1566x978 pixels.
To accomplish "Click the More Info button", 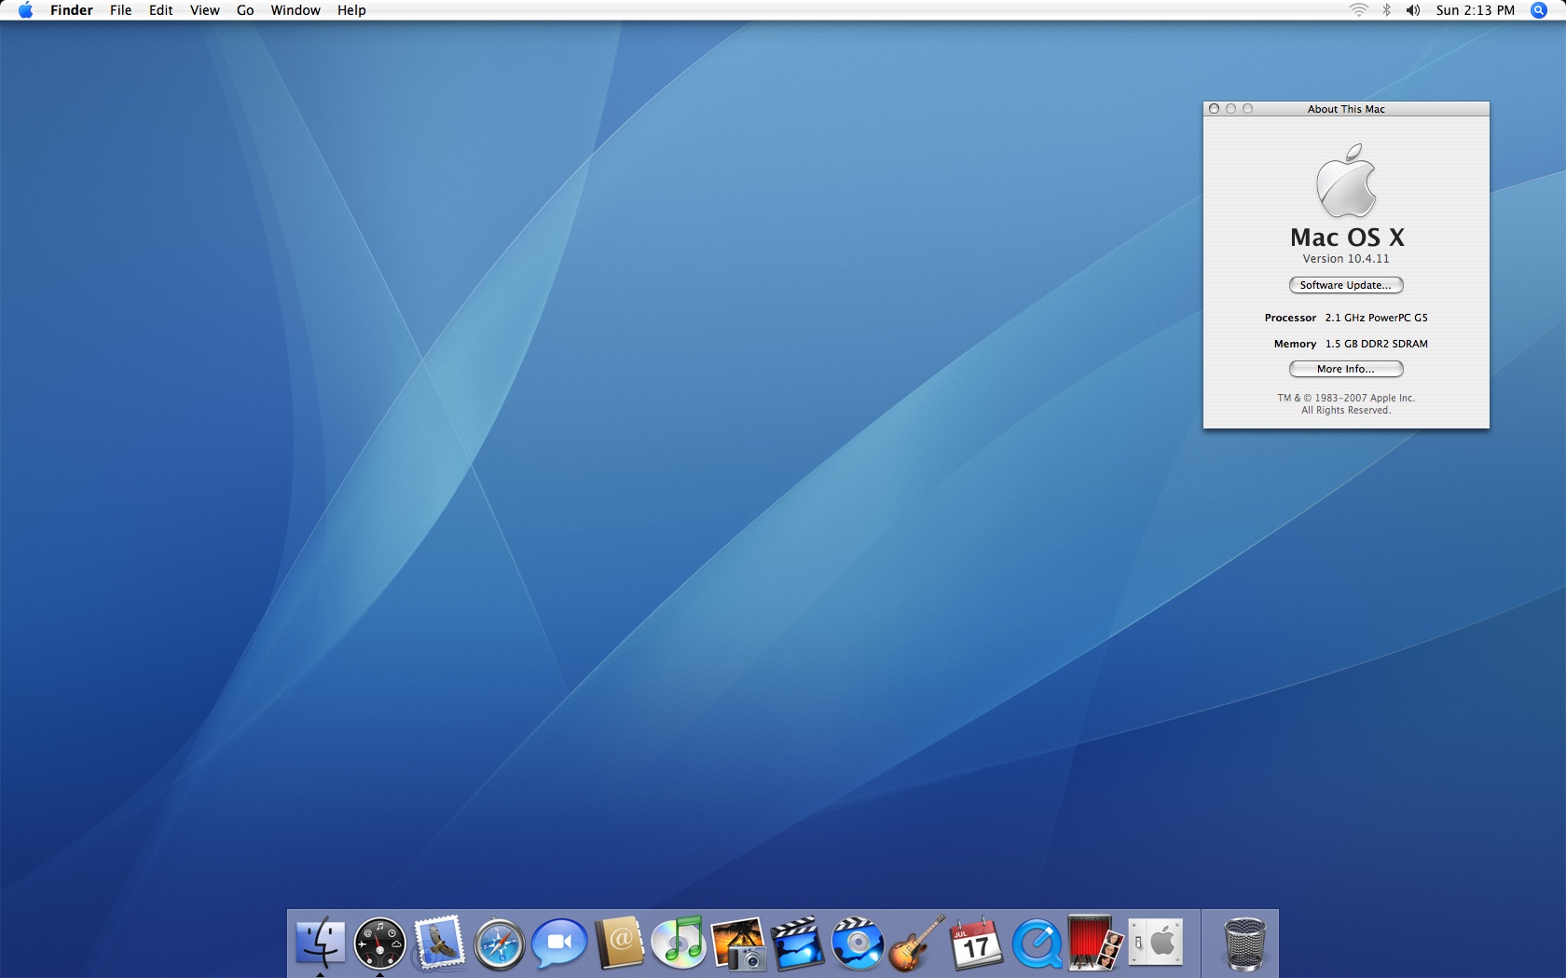I will click(1345, 369).
